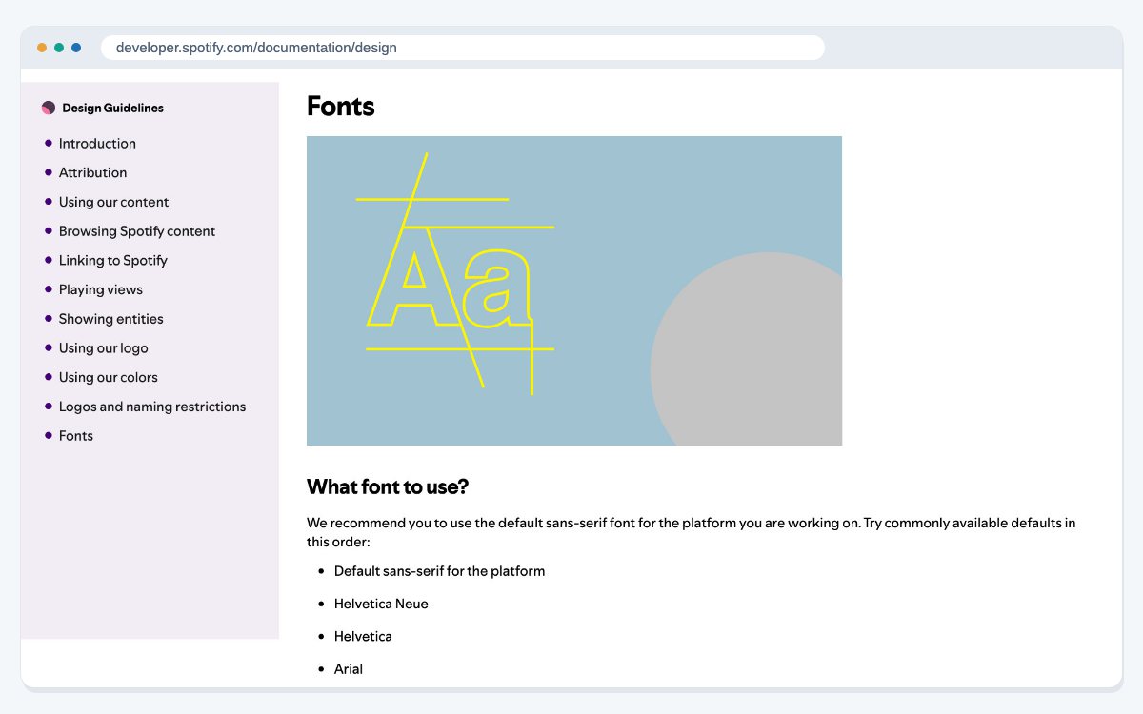The width and height of the screenshot is (1143, 714).
Task: Open Linking to Spotify link
Action: (112, 260)
